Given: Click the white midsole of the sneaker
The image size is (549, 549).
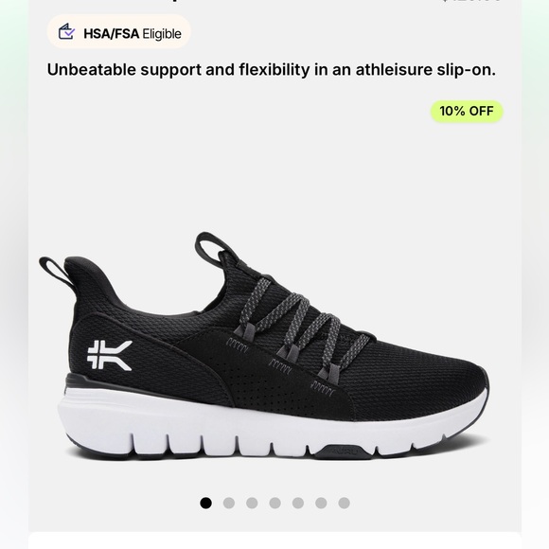Looking at the screenshot, I should point(274,425).
